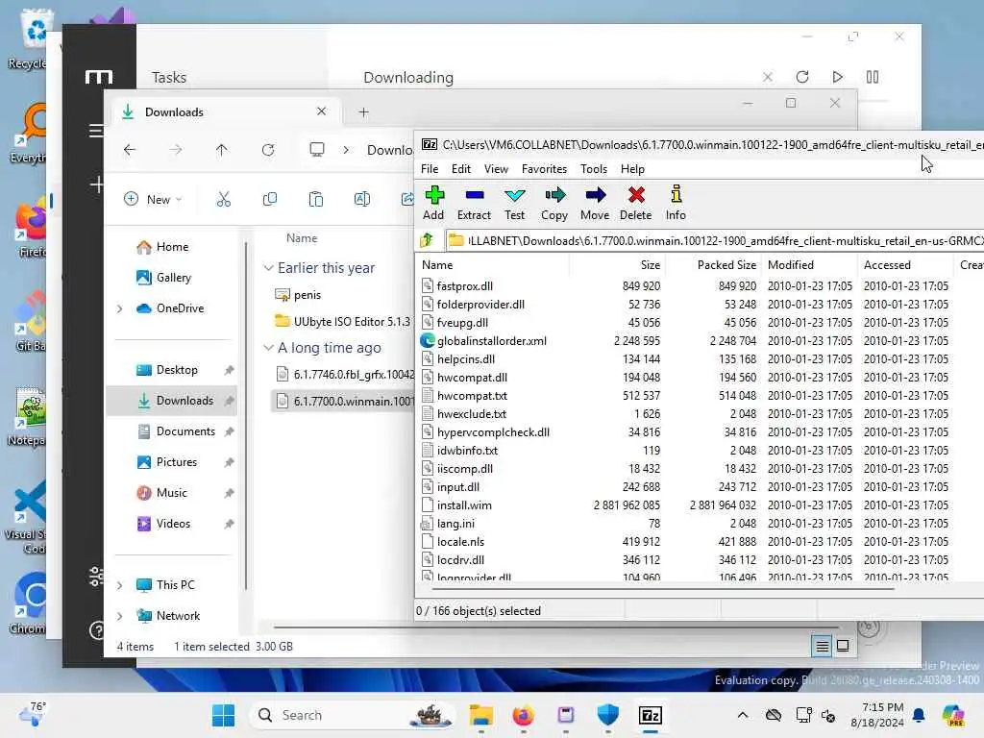Screen dimensions: 984x738
Task: Collapse the A long time ago group
Action: pos(269,348)
